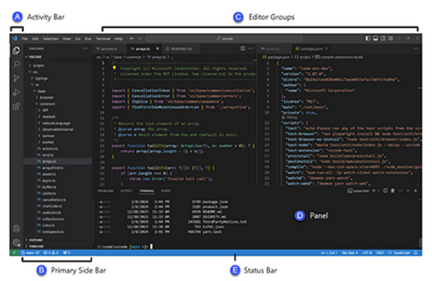Click the VS Code logo in title bar
Image resolution: width=432 pixels, height=281 pixels.
click(x=15, y=39)
